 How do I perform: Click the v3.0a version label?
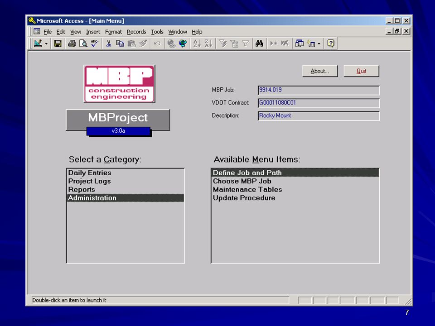tap(118, 131)
